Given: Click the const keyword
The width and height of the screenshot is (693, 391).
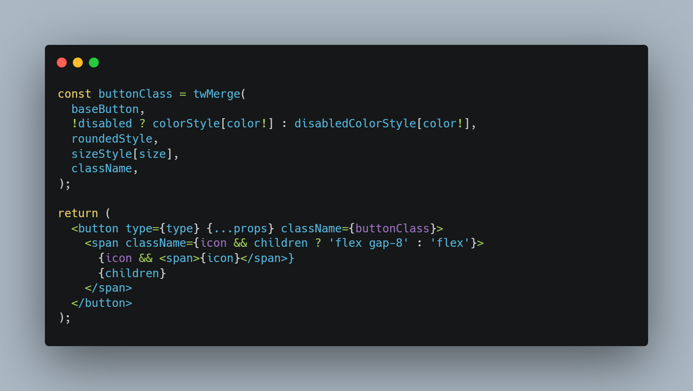Looking at the screenshot, I should pos(75,94).
